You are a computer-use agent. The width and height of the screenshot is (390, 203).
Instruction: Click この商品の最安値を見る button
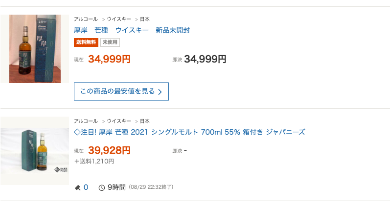tap(121, 92)
